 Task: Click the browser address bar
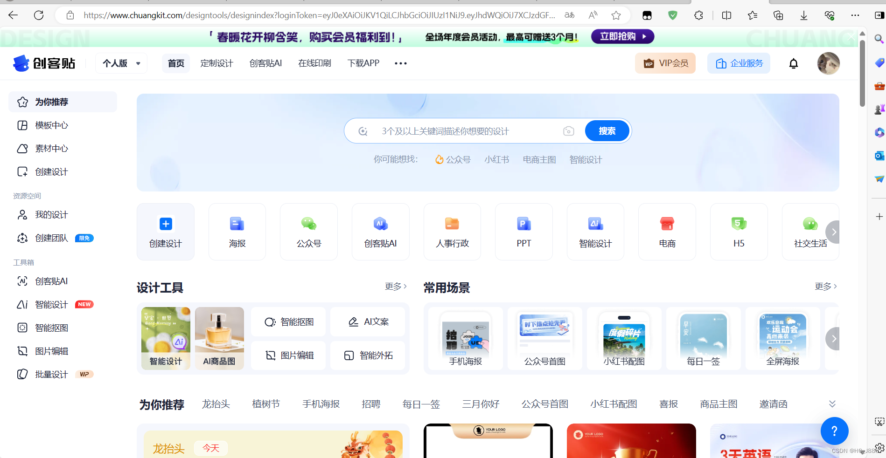(319, 15)
